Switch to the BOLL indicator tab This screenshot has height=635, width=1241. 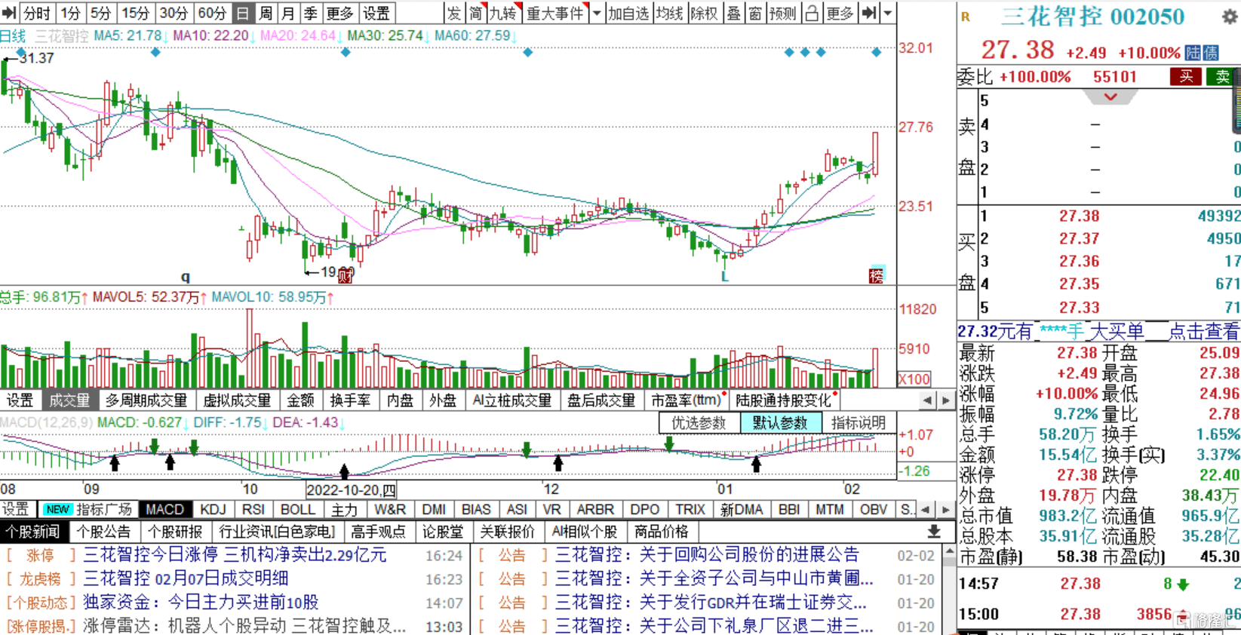(298, 510)
